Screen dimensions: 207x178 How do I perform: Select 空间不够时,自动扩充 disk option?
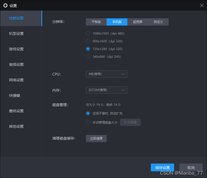[104, 113]
